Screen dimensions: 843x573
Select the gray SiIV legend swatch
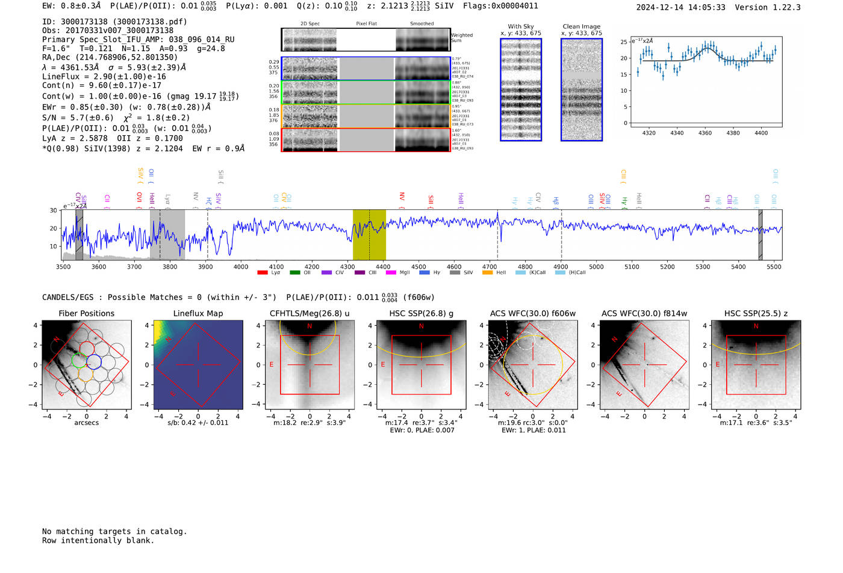pyautogui.click(x=455, y=272)
